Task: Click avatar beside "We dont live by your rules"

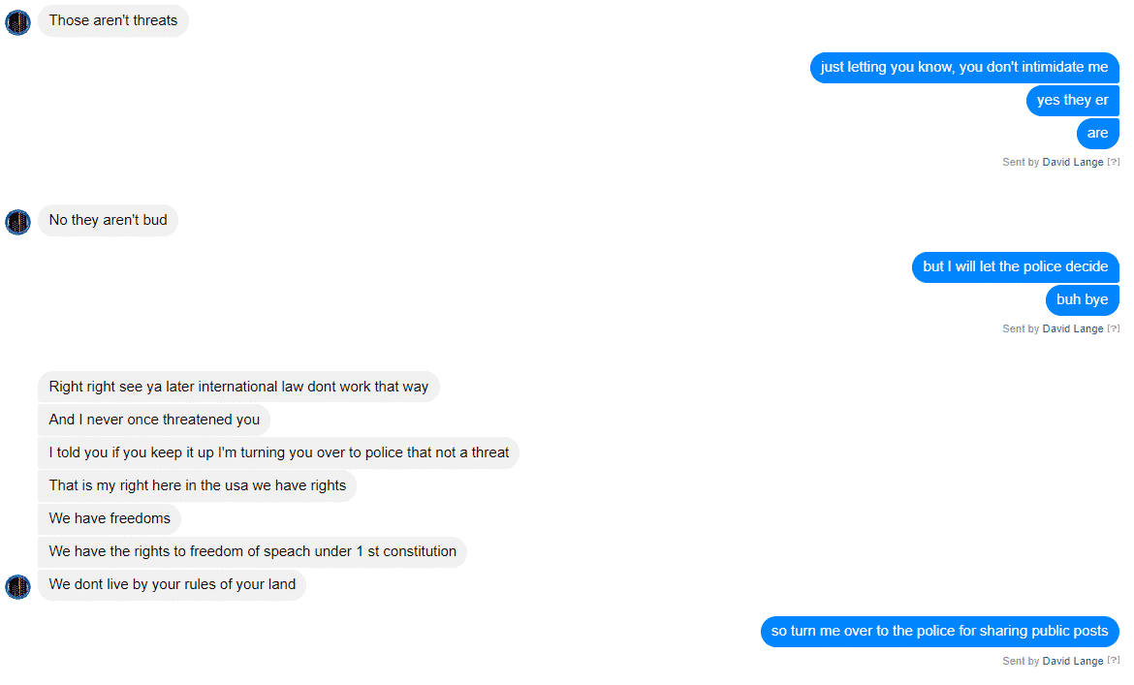Action: point(18,587)
